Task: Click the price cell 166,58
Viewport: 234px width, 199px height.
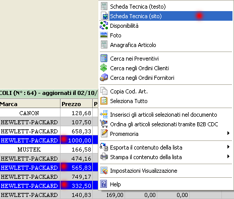Action: [x=76, y=149]
